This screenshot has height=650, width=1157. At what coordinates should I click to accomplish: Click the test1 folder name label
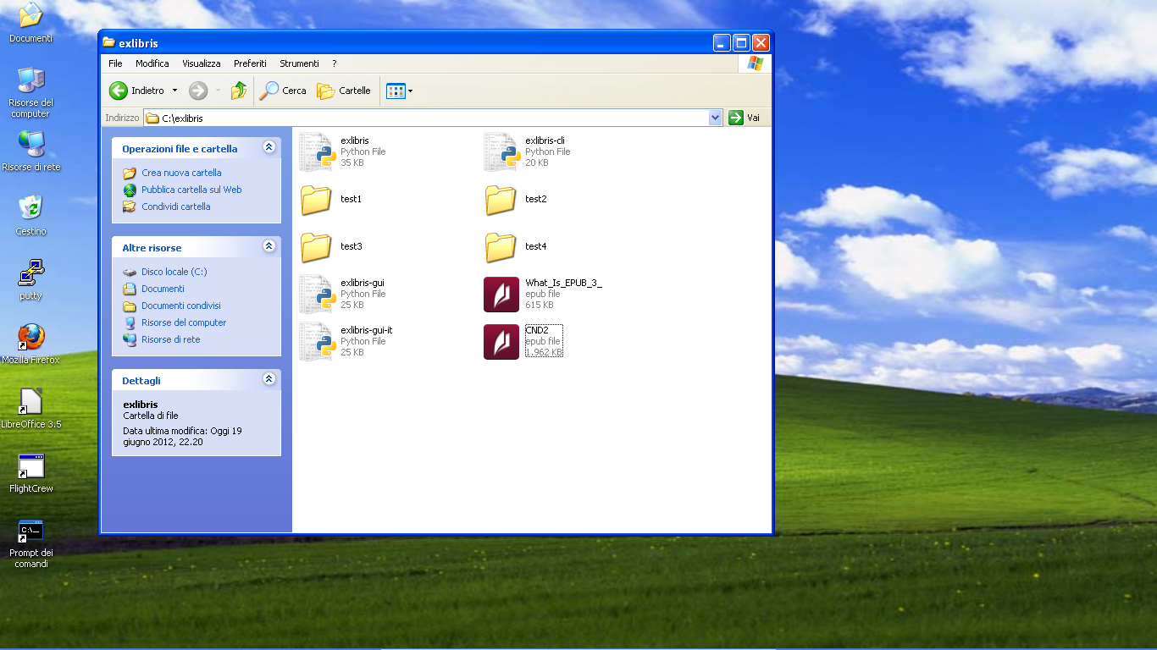click(351, 199)
